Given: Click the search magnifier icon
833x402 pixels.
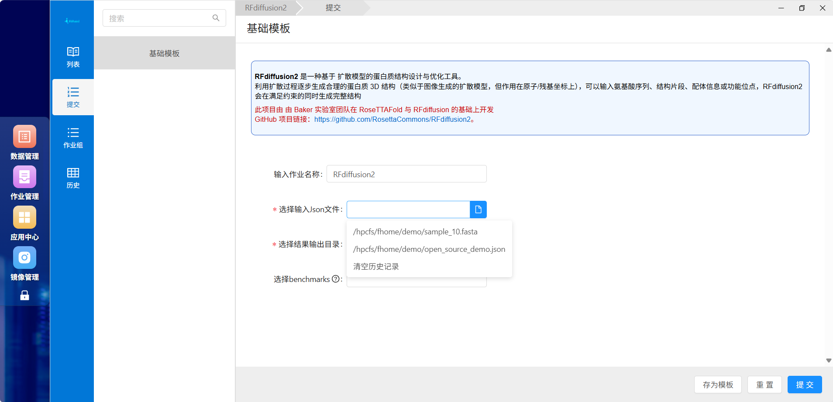Looking at the screenshot, I should [216, 18].
